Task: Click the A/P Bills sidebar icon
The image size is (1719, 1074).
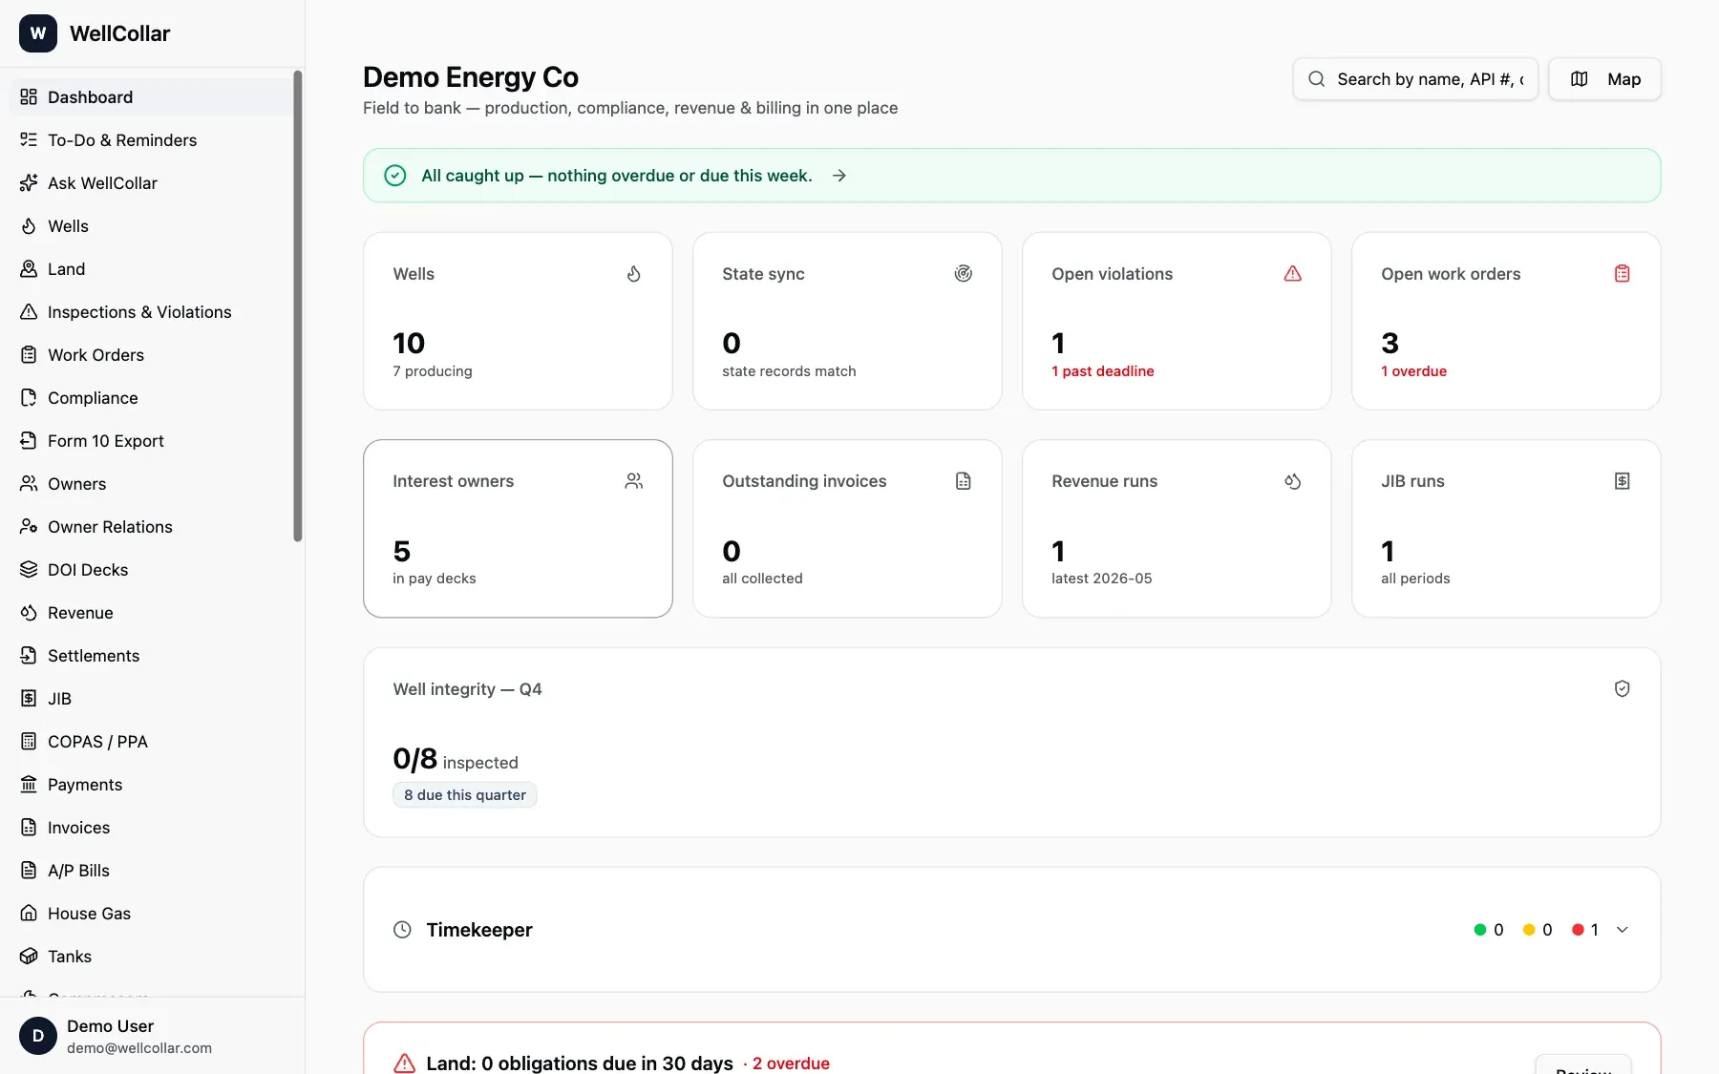Action: pyautogui.click(x=29, y=871)
